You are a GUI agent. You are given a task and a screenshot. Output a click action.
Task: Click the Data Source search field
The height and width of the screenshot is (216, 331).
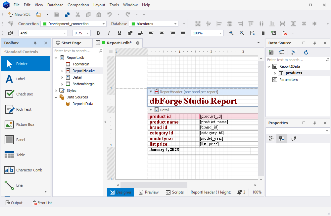click(298, 60)
